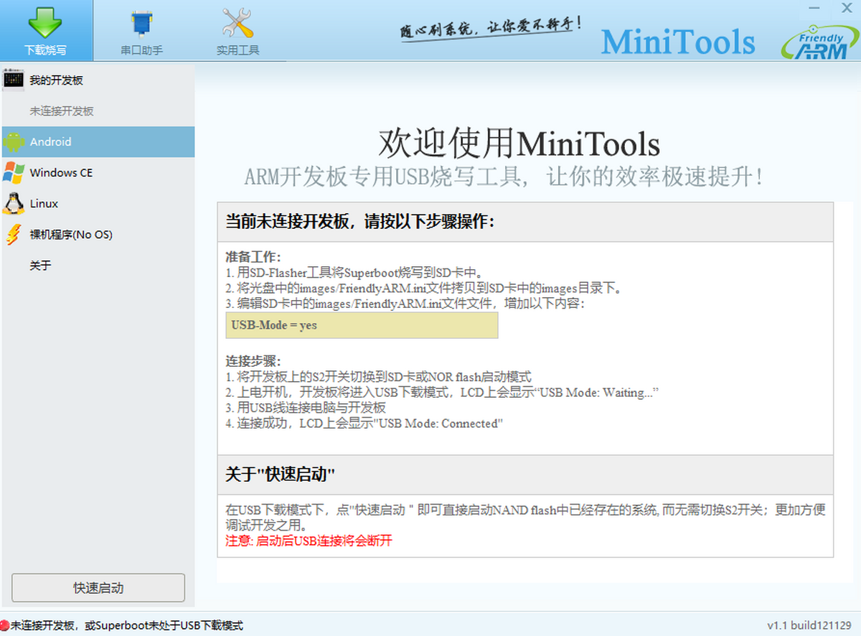Click the Android robot icon
Screen dimensions: 861x636
(x=13, y=142)
